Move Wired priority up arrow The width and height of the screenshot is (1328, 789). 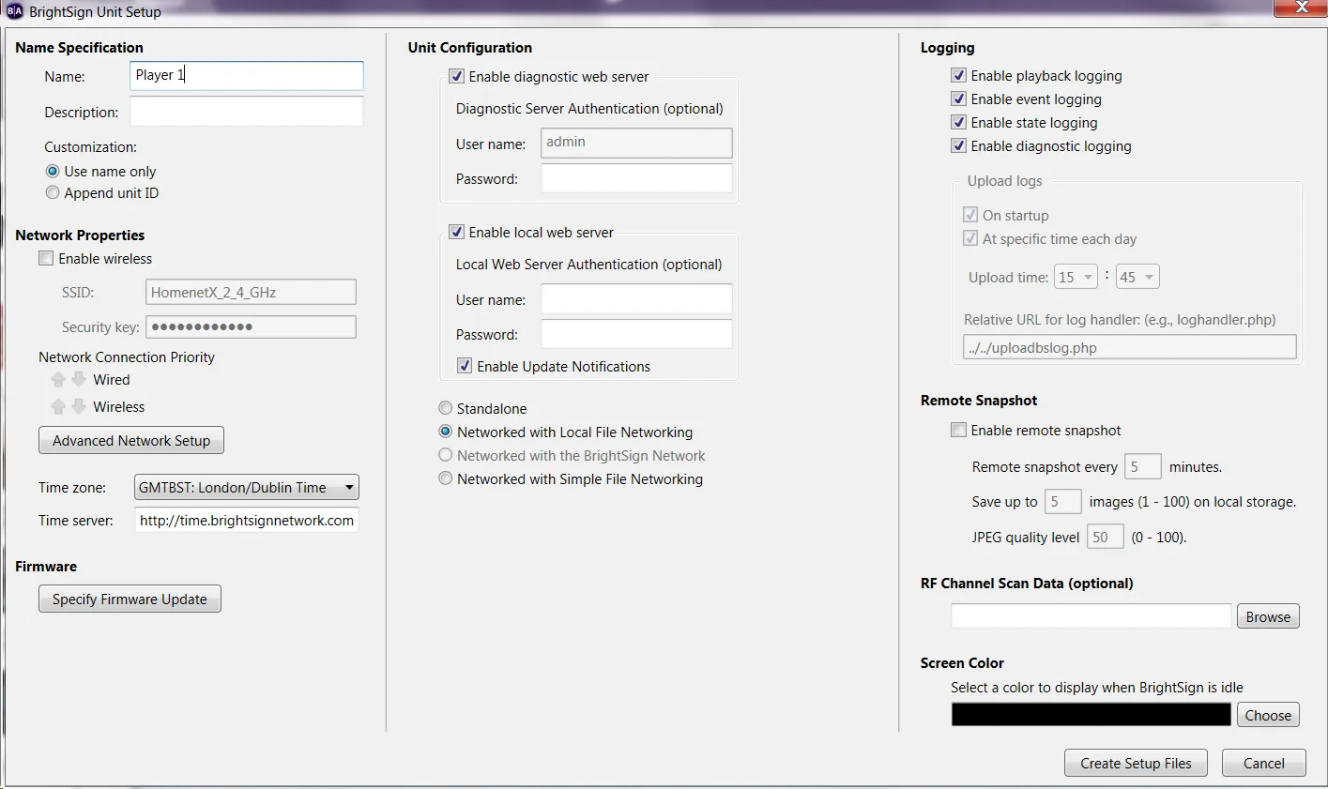pyautogui.click(x=58, y=380)
